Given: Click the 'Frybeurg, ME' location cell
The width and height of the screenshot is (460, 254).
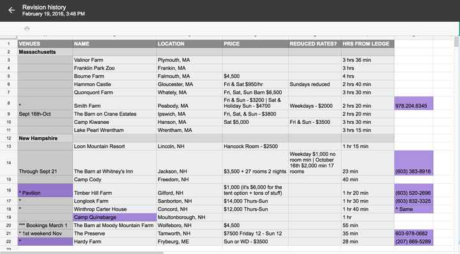Looking at the screenshot, I should pos(190,242).
